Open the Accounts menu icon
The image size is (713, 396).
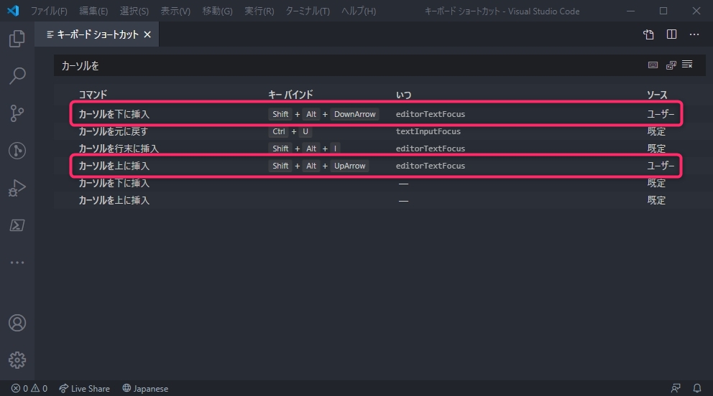pyautogui.click(x=17, y=323)
